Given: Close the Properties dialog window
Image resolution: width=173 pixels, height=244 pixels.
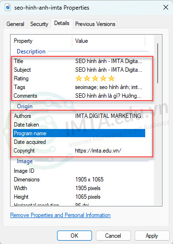Looking at the screenshot, I should [166, 7].
